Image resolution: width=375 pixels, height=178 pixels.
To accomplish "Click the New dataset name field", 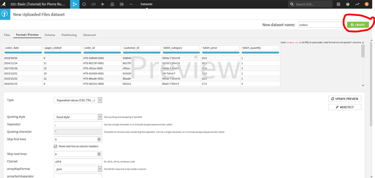I will 321,25.
